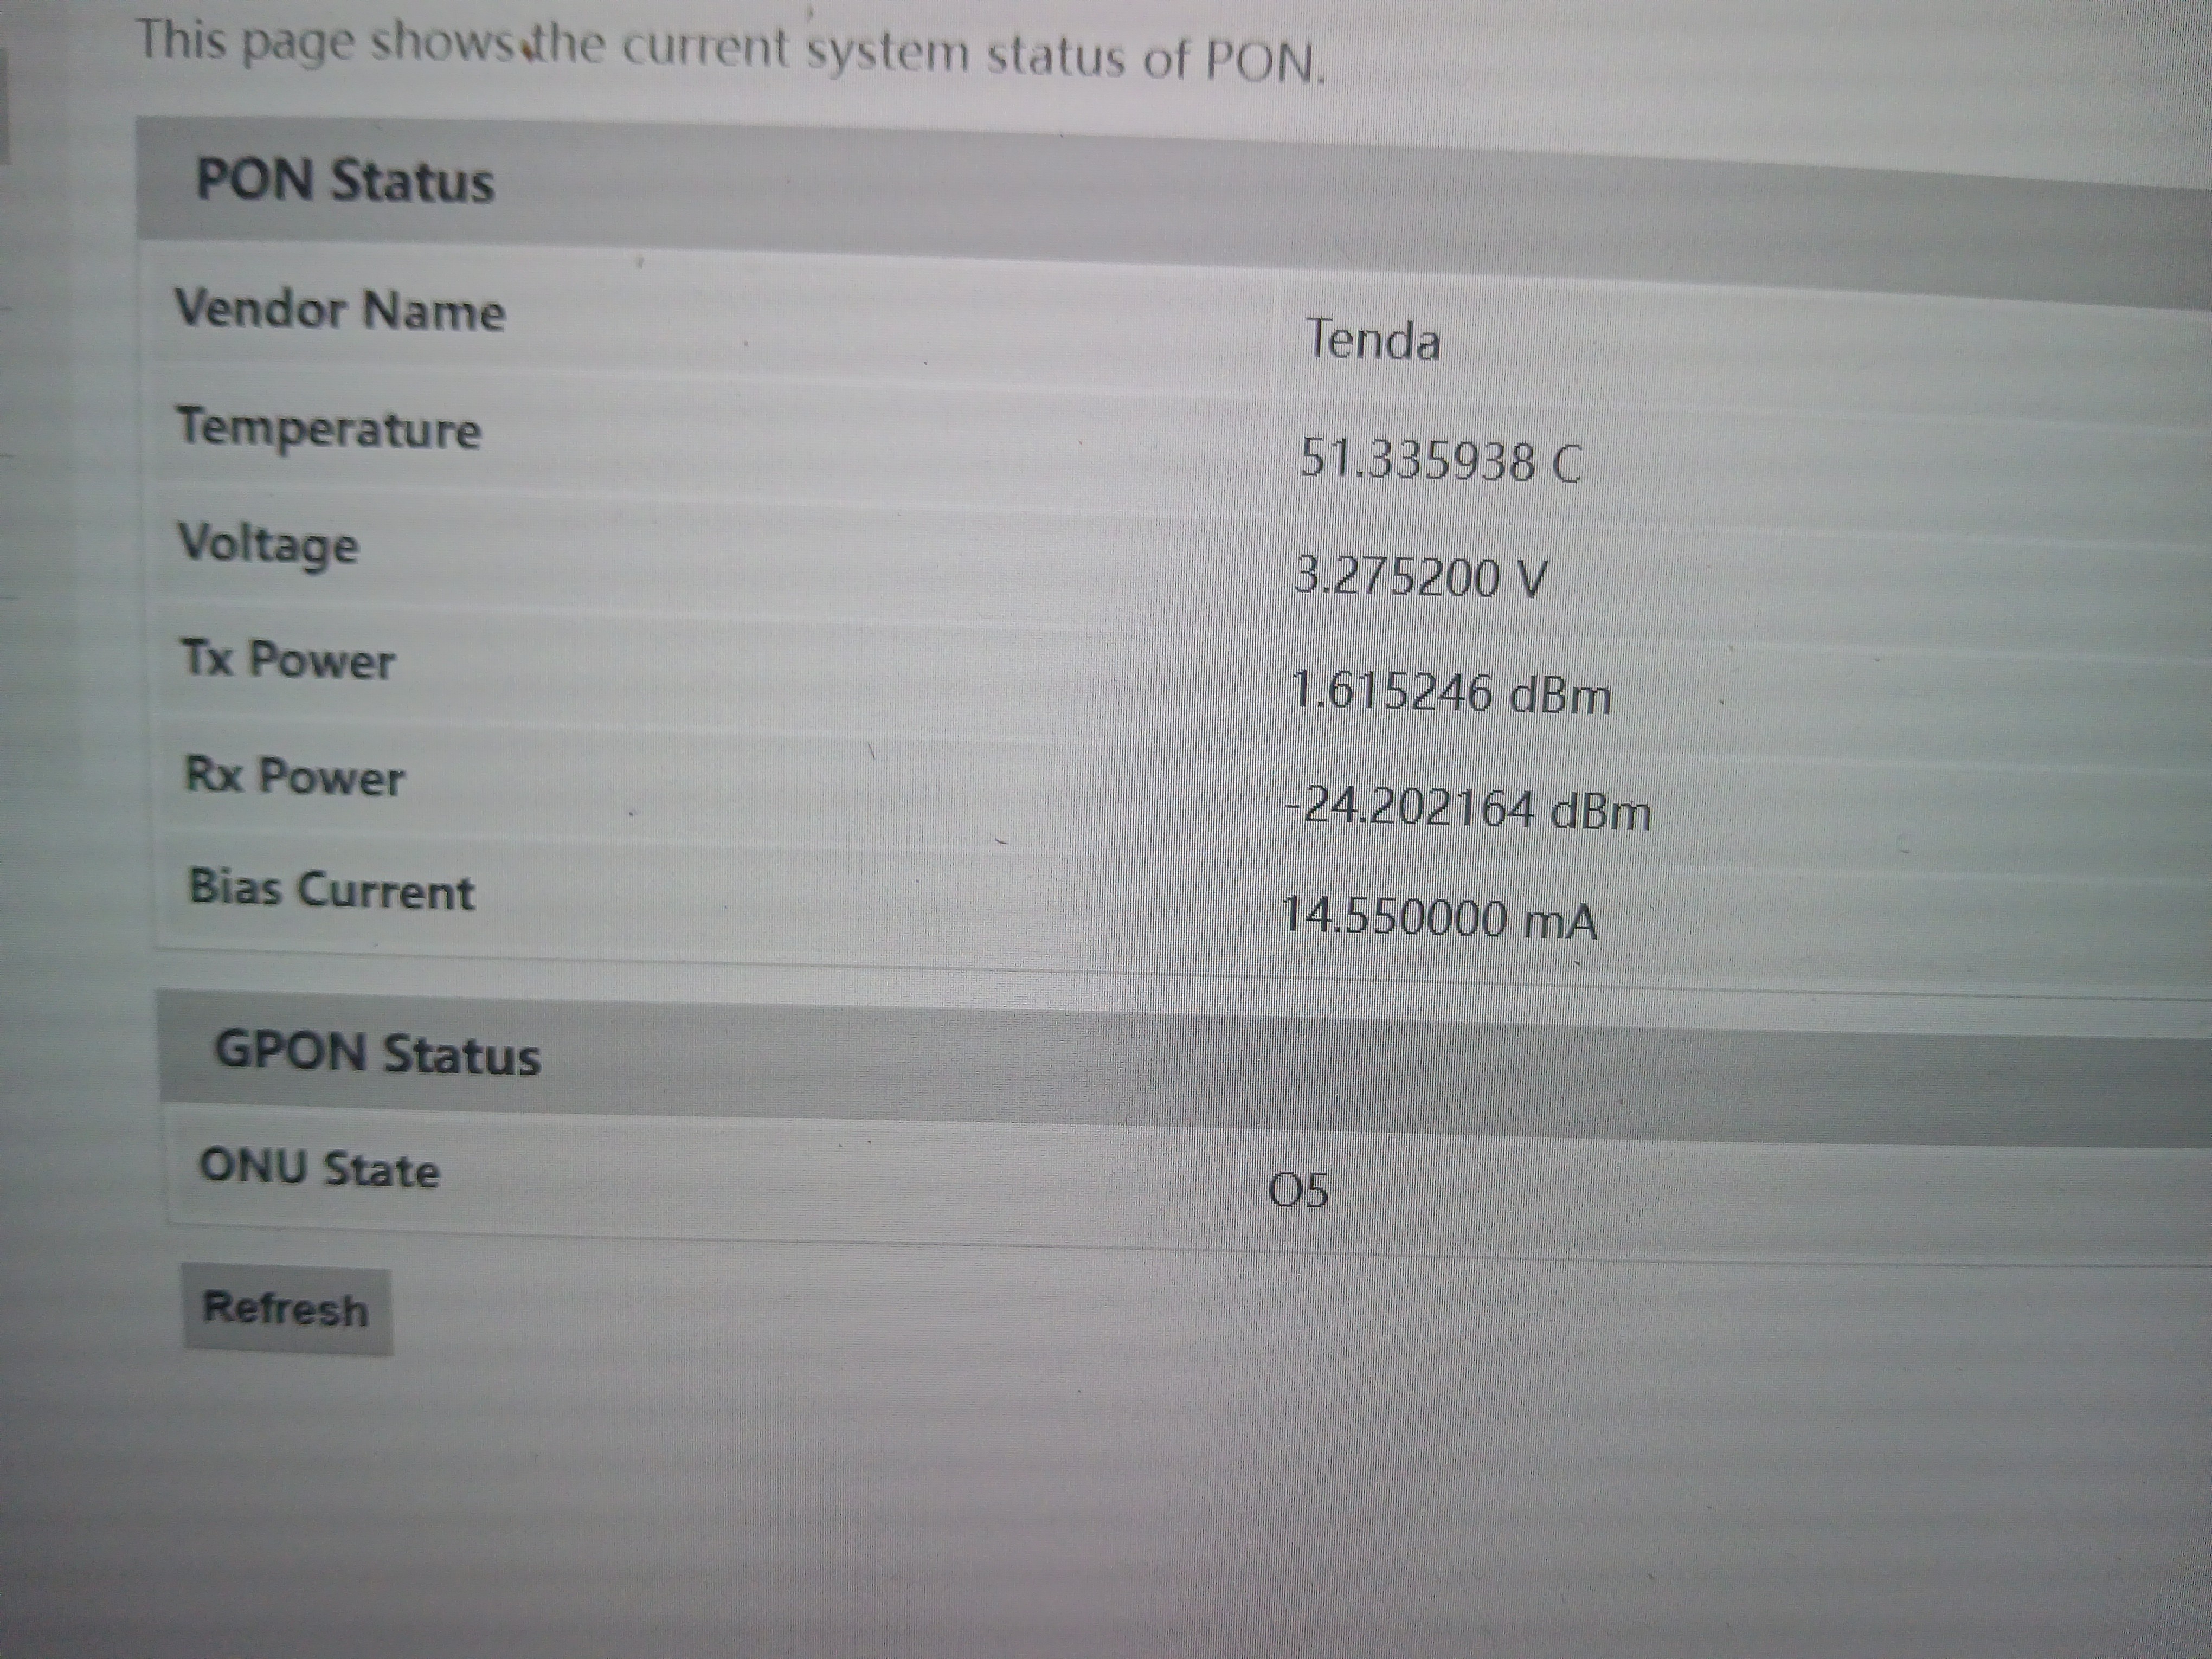Screen dimensions: 2212x1659
Task: Select the 3.275200 V voltage value
Action: [x=1420, y=578]
